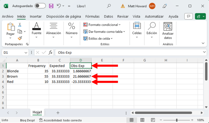Open the Analizar datos tool
The image size is (209, 123).
[168, 31]
